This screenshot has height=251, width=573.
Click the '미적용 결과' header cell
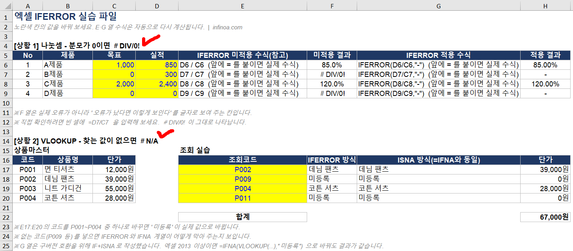[x=332, y=55]
